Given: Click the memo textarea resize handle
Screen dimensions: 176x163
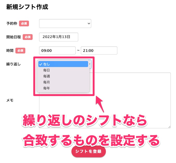Looking at the screenshot, I should pos(169,127).
